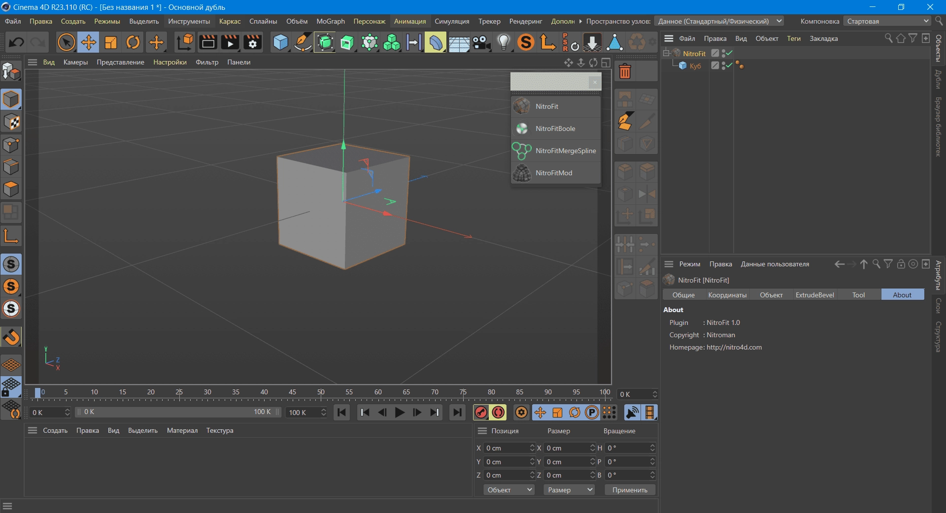Enable Axis mode L-shaped icon on left
Viewport: 946px width, 513px height.
tap(11, 236)
